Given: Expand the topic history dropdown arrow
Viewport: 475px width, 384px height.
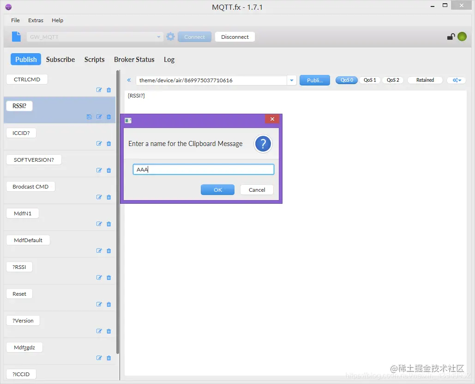Looking at the screenshot, I should tap(291, 80).
